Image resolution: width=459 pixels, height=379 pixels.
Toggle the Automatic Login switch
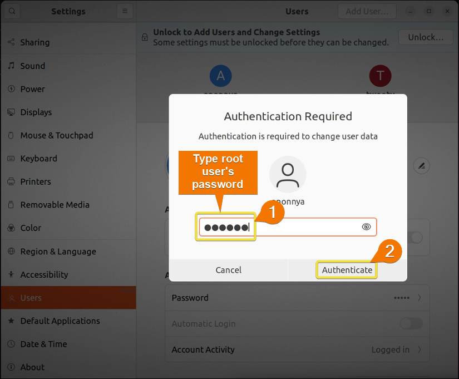point(411,324)
